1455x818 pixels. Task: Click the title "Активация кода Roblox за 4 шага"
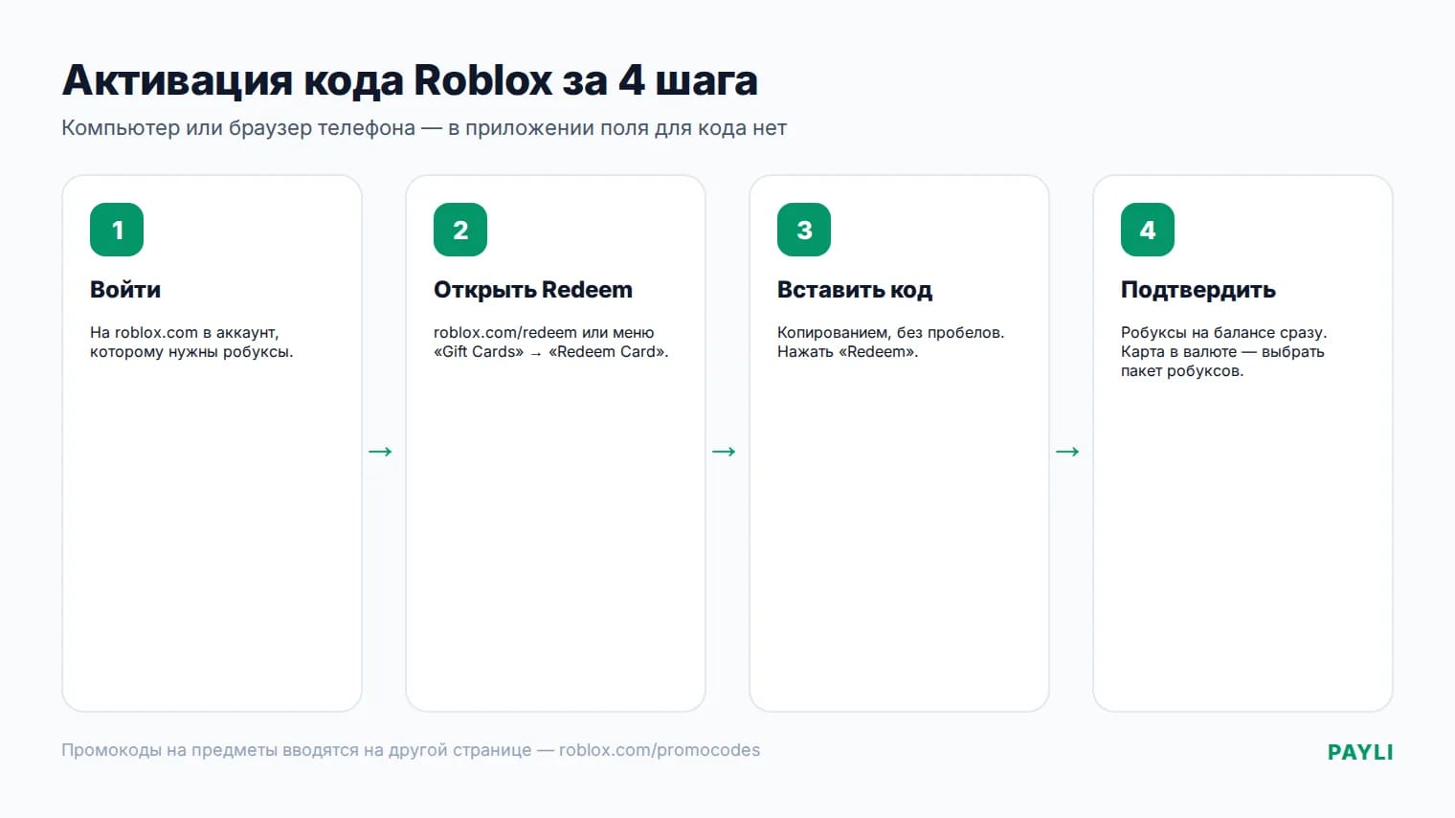[x=410, y=81]
